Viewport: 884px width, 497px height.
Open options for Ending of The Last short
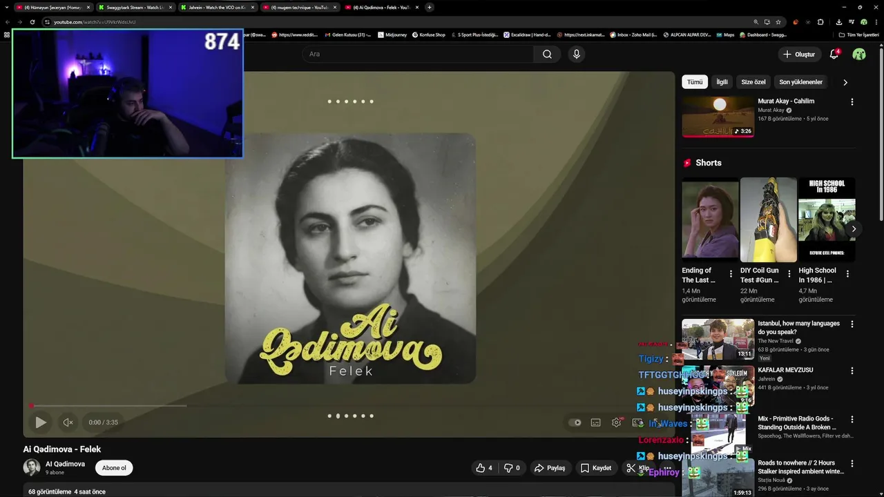tap(731, 274)
